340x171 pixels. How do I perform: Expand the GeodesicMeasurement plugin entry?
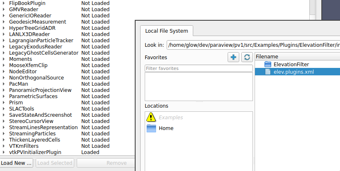[x=3, y=22]
